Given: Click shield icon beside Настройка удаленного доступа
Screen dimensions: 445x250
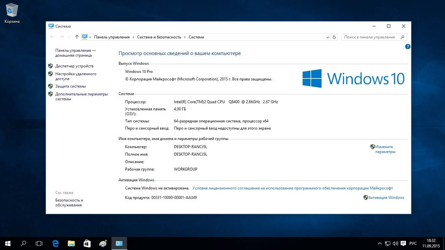Looking at the screenshot, I should point(50,74).
